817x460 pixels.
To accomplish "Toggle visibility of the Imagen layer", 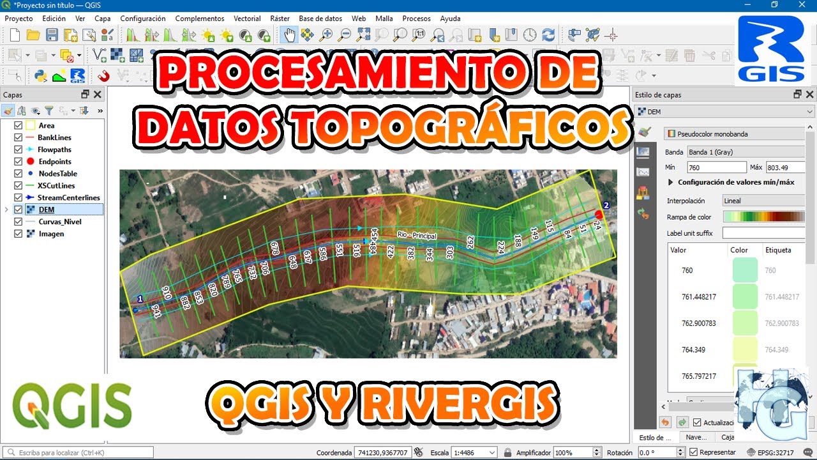I will (x=18, y=234).
